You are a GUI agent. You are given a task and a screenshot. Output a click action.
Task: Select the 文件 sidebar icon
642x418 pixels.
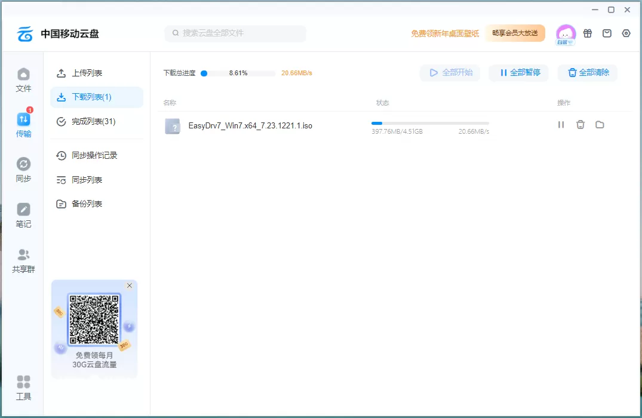tap(23, 79)
